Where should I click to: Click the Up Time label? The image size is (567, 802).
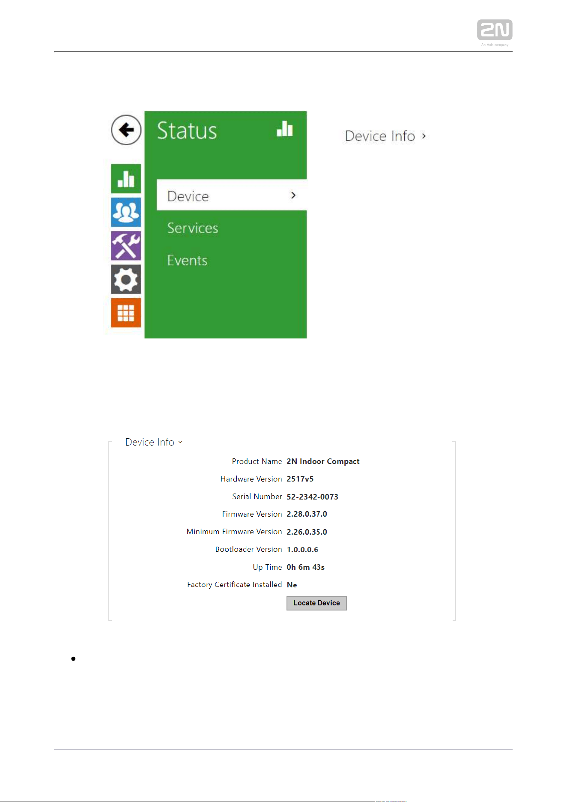pos(267,567)
